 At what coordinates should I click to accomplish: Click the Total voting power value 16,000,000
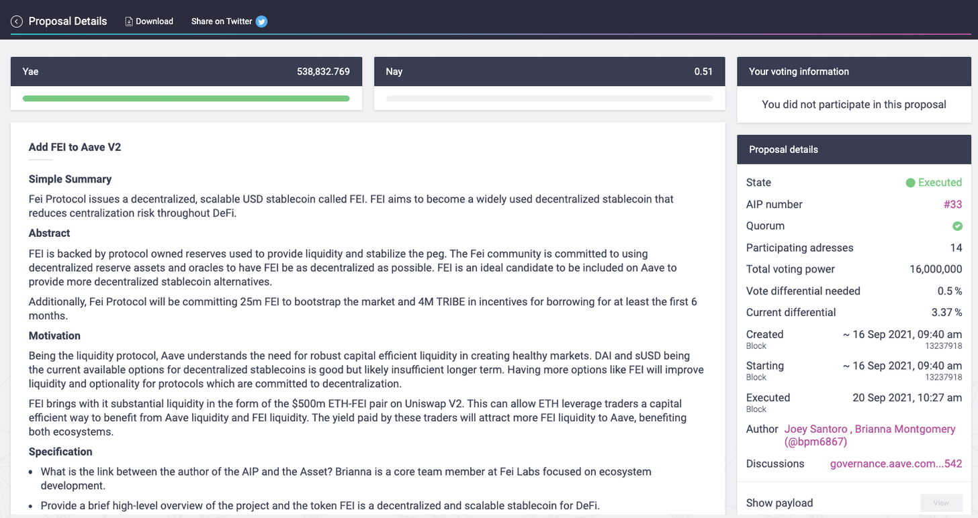click(935, 269)
